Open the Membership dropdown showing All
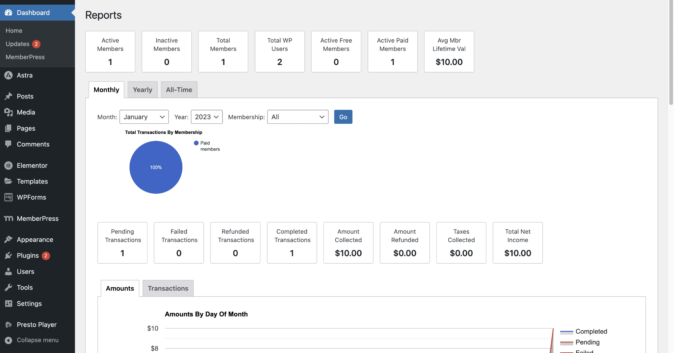 coord(298,117)
